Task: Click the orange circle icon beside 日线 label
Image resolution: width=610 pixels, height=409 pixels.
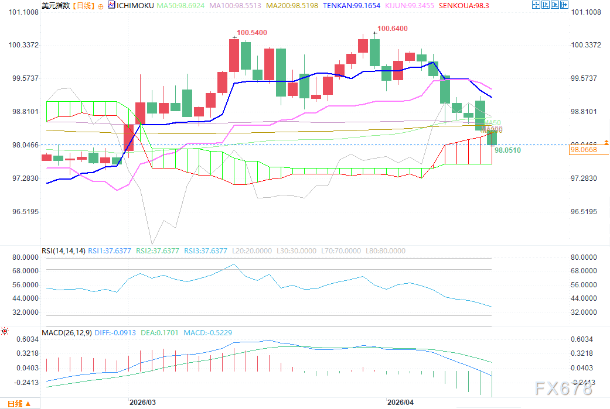Action: pyautogui.click(x=100, y=5)
